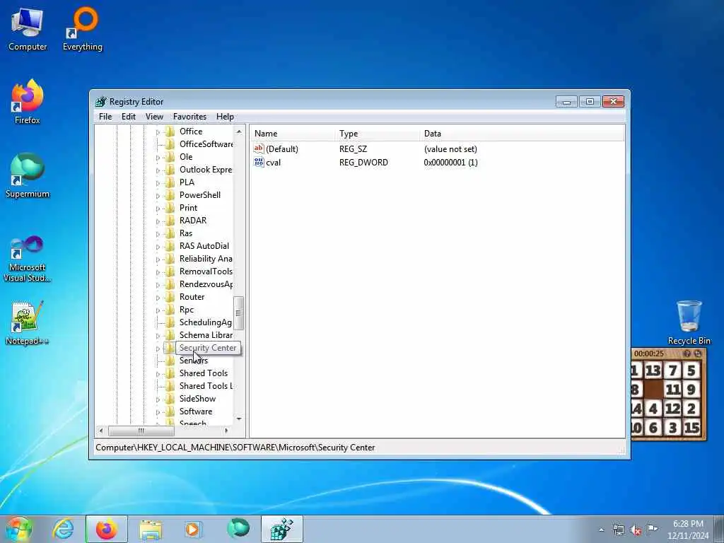724x543 pixels.
Task: Click the REG_SZ type cell
Action: [x=354, y=149]
